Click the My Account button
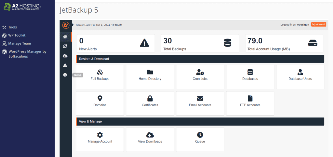Viewport: 333px width, 157px height. (x=319, y=25)
